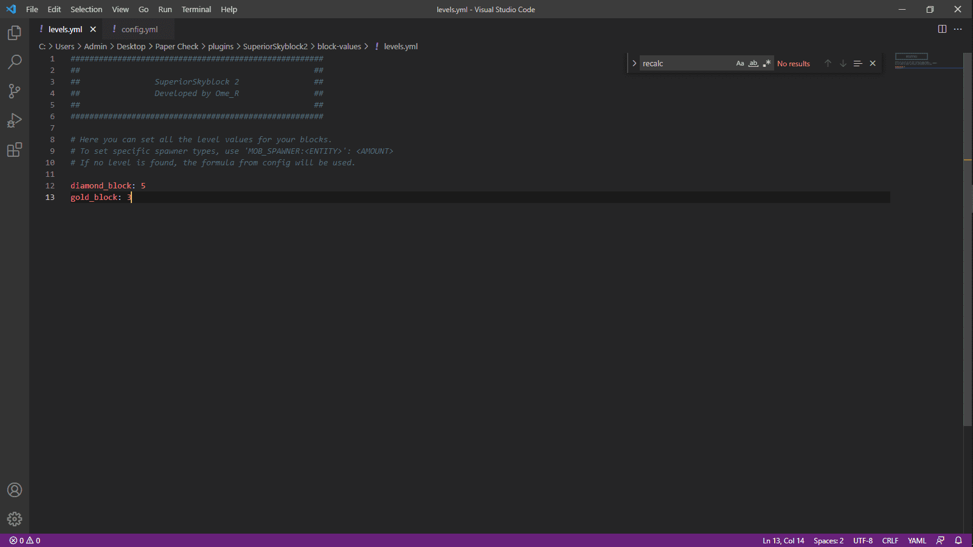973x547 pixels.
Task: Open the Extensions view
Action: click(x=15, y=150)
